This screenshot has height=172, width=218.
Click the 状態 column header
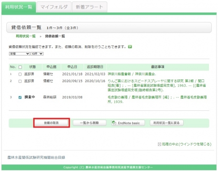point(32,67)
